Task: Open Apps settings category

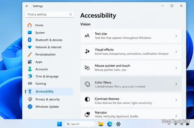Action: [x=39, y=62]
